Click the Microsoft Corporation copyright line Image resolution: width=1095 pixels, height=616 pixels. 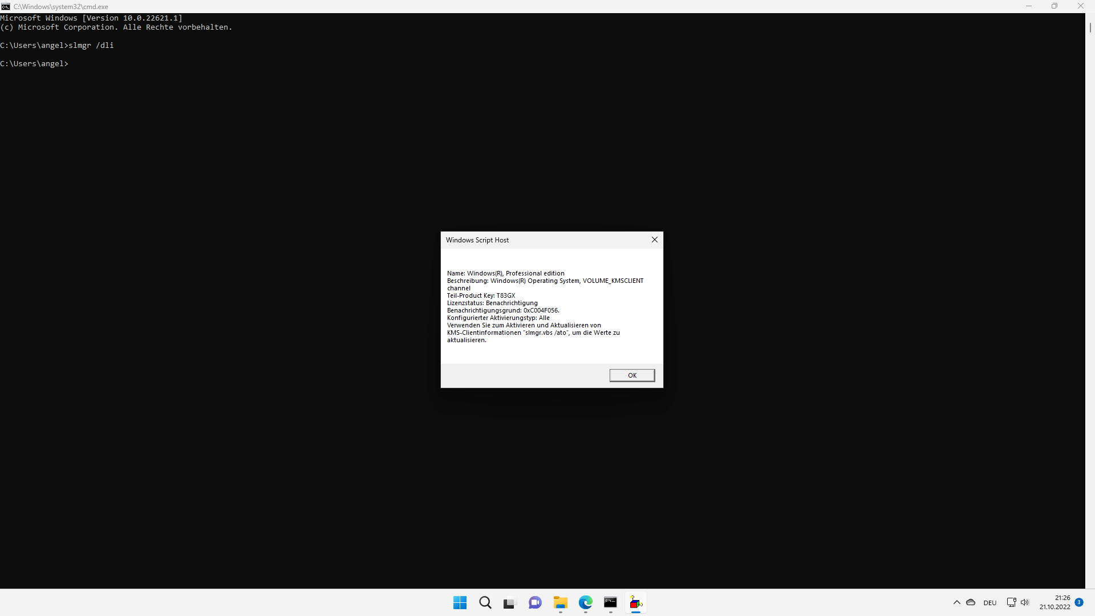[116, 27]
